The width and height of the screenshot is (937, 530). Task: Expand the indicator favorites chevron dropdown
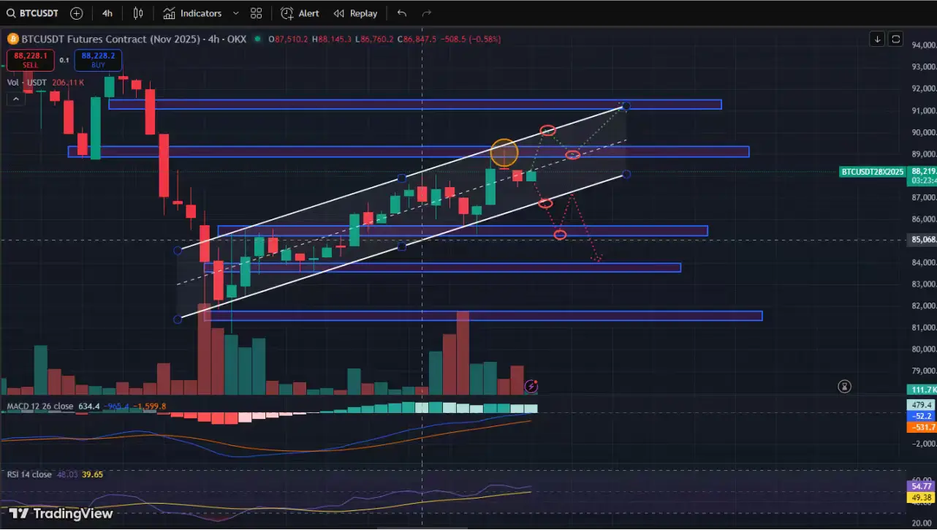tap(235, 13)
